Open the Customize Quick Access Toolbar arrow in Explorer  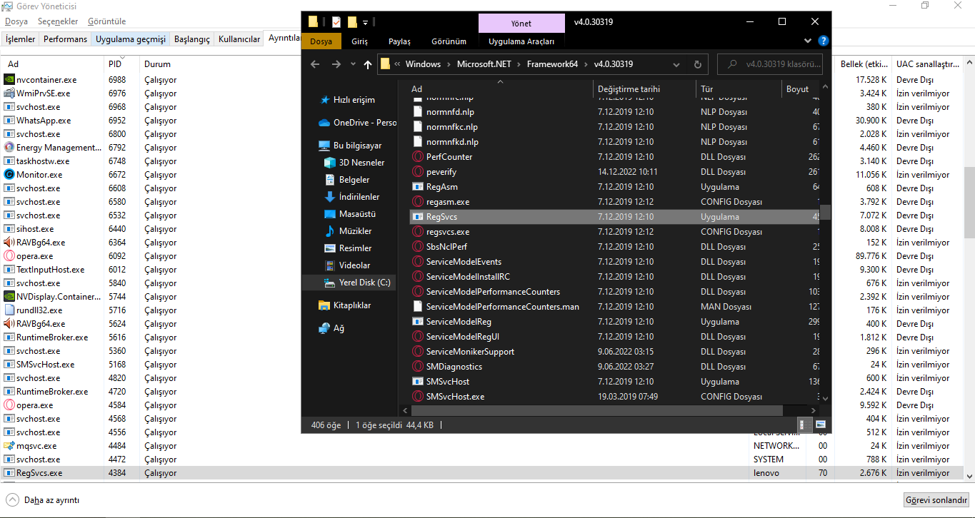point(365,23)
